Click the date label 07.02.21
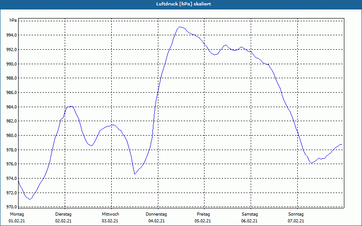Screen dimensions: 362x226 click(296, 221)
